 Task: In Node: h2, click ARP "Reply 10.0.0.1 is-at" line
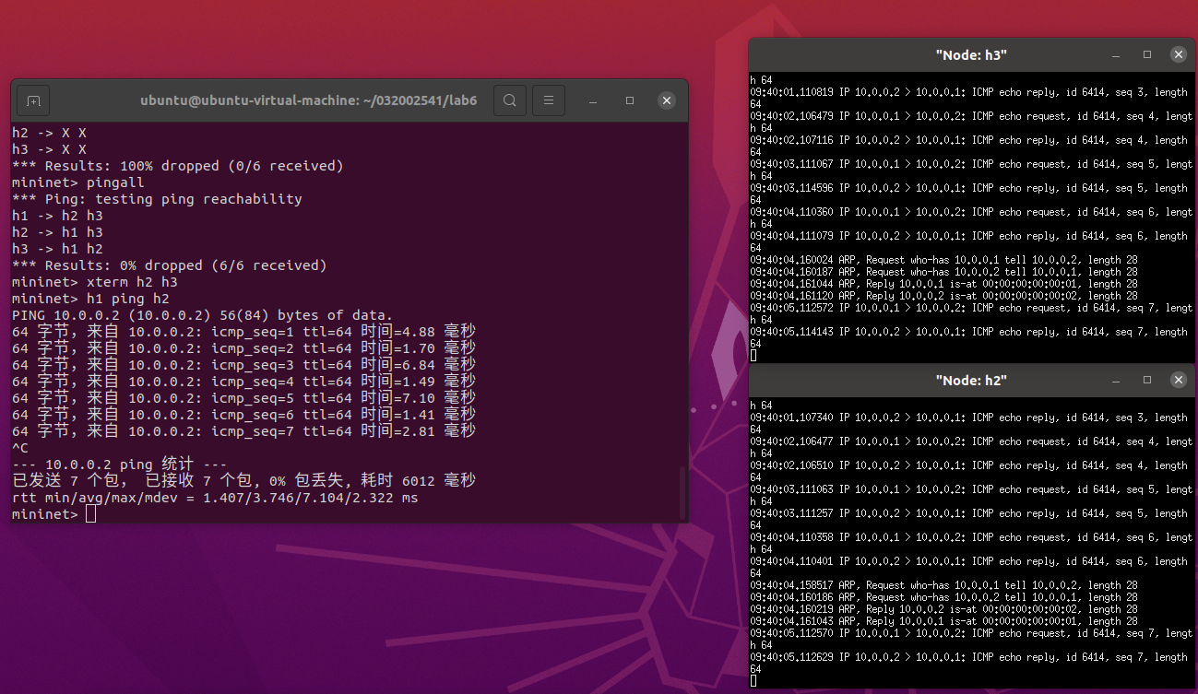click(943, 621)
